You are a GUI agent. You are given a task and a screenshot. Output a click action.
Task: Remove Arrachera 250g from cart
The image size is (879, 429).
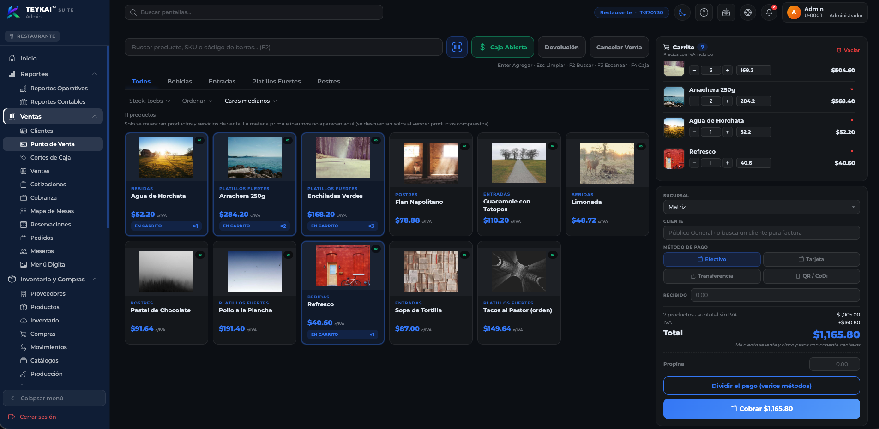pos(852,89)
